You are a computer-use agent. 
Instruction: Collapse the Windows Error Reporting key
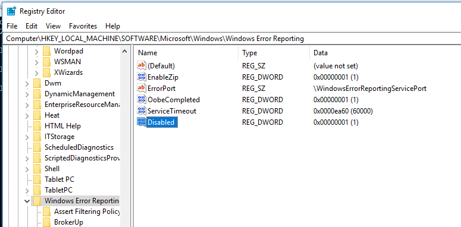pyautogui.click(x=27, y=201)
